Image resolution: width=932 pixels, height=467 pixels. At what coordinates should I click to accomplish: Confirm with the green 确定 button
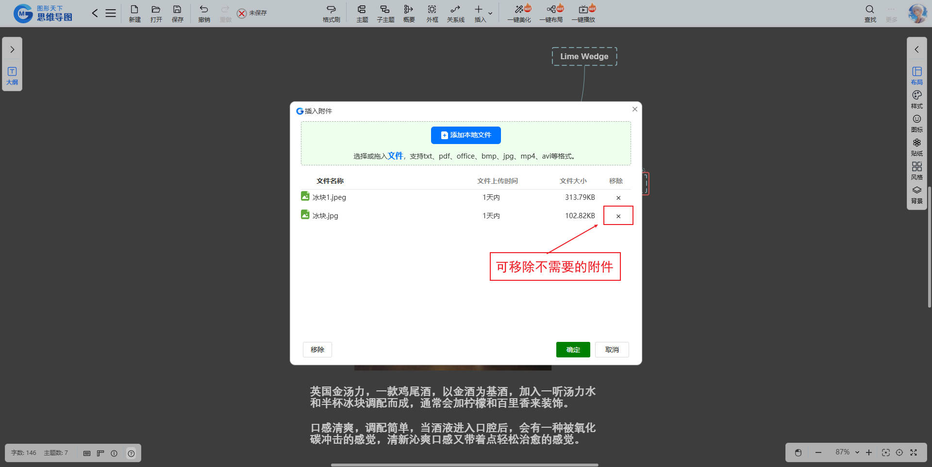(x=573, y=350)
